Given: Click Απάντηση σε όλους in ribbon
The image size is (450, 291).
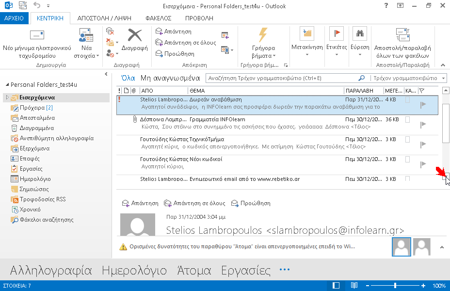Looking at the screenshot, I should pyautogui.click(x=186, y=43).
